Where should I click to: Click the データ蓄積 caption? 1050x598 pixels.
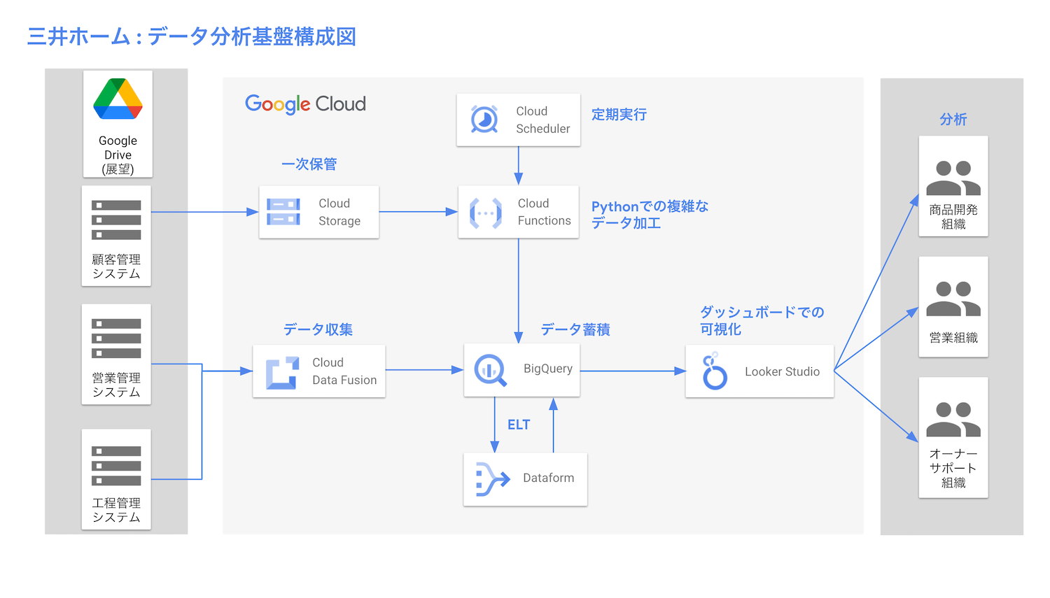(x=575, y=329)
